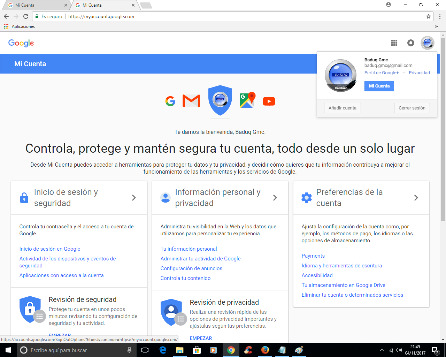Click the YouTube icon
The width and height of the screenshot is (446, 357).
tap(269, 101)
